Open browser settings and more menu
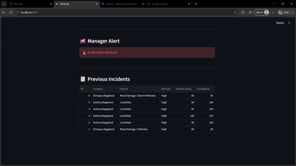This screenshot has height=166, width=296. click(273, 12)
